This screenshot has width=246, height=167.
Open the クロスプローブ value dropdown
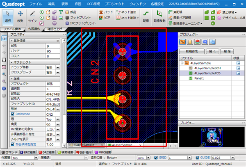coord(58,73)
